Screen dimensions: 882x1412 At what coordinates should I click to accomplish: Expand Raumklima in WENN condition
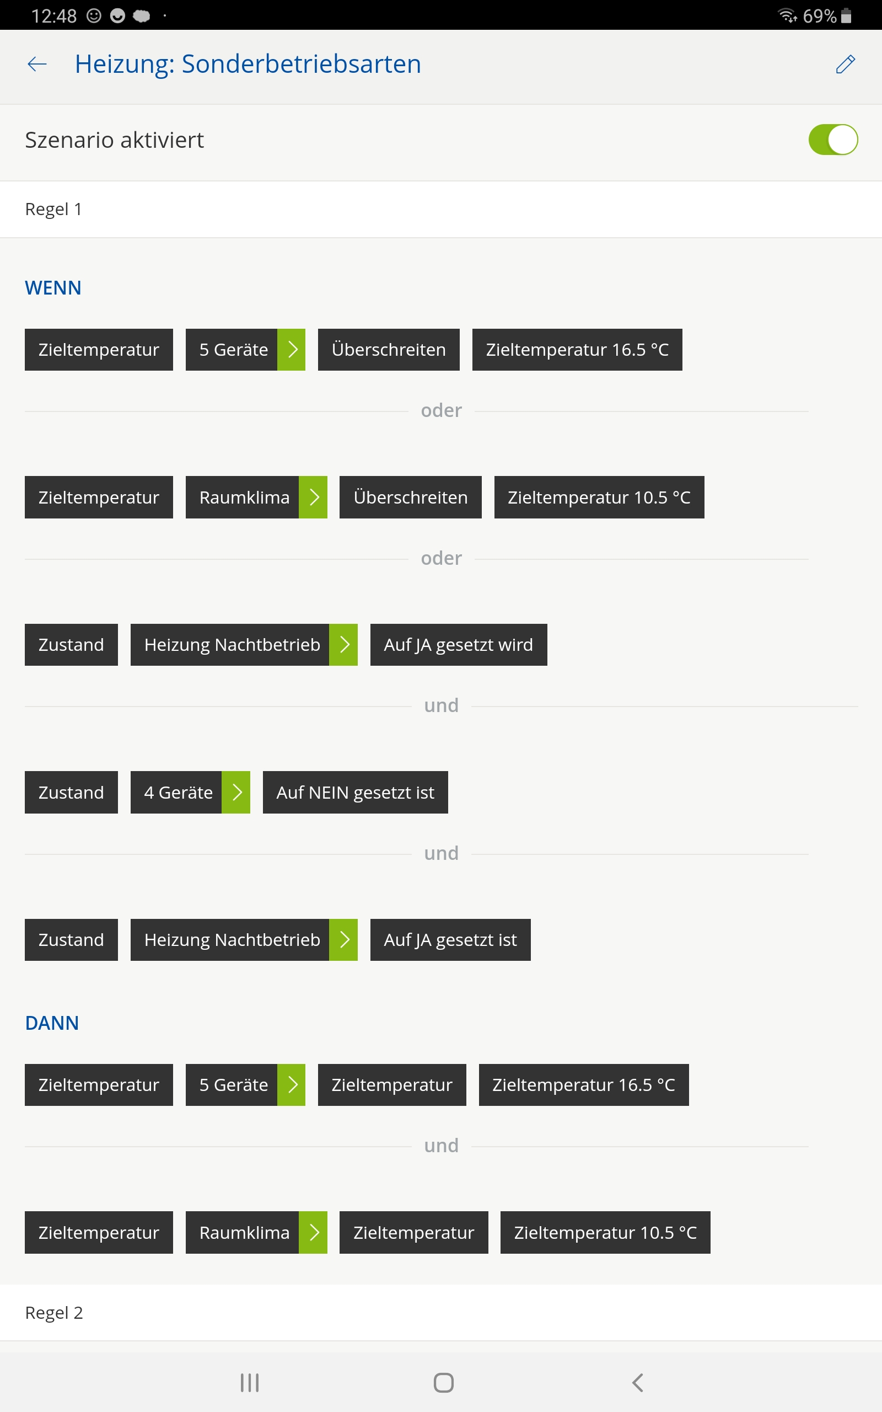313,497
